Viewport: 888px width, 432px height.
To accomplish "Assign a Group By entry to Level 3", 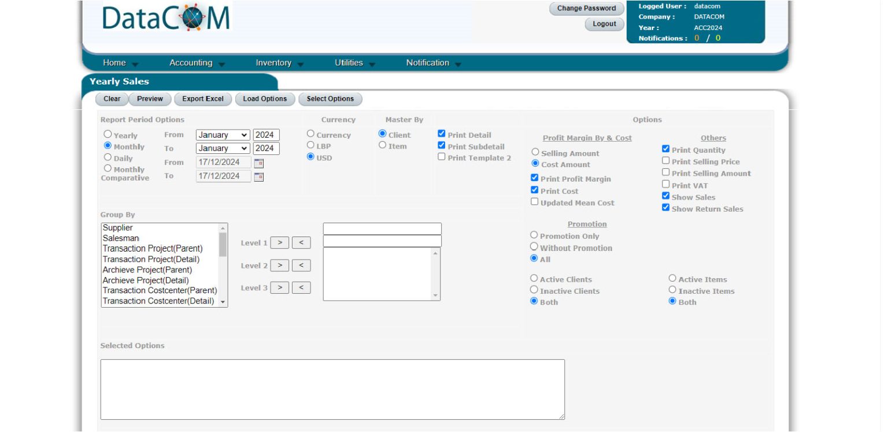I will (x=279, y=287).
